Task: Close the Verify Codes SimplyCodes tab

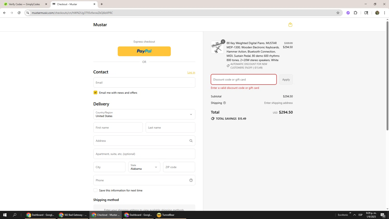Action: [x=46, y=4]
